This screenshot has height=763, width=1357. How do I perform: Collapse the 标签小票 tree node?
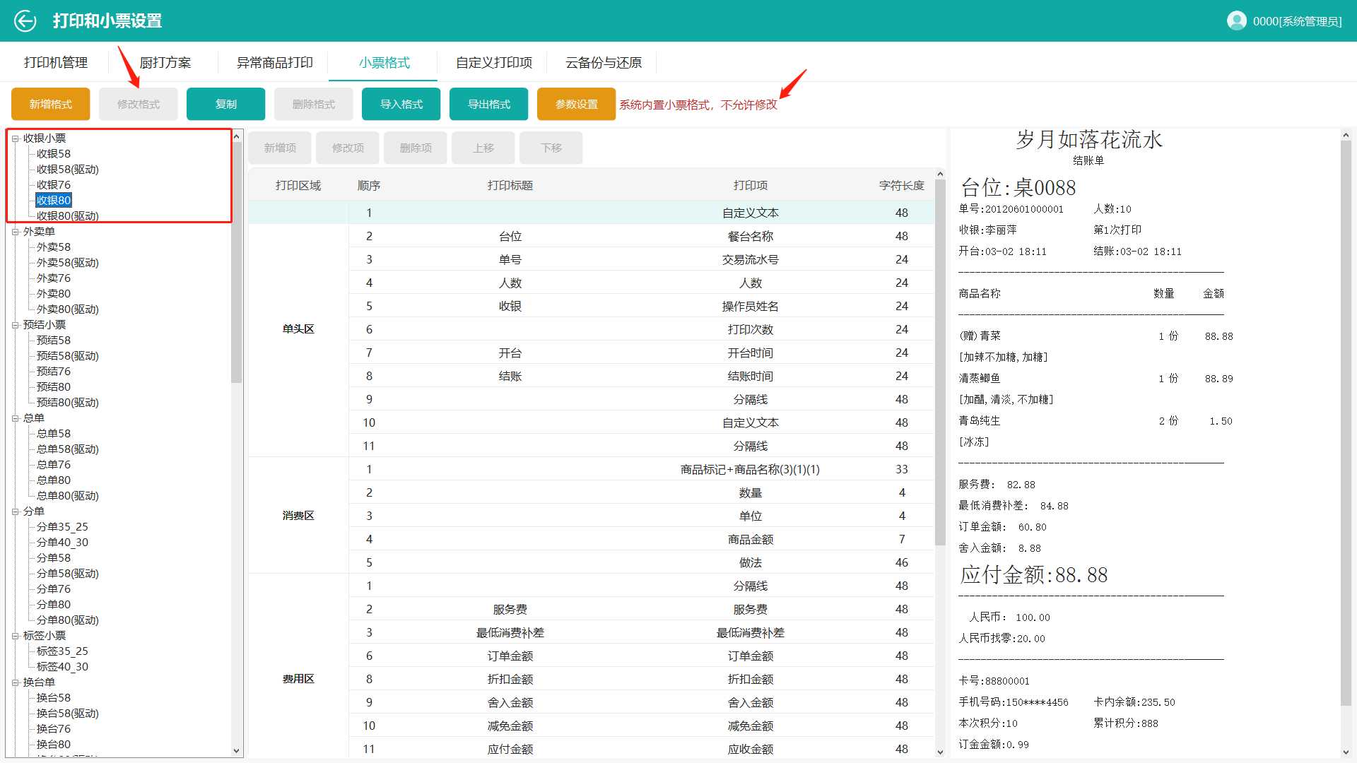point(16,636)
